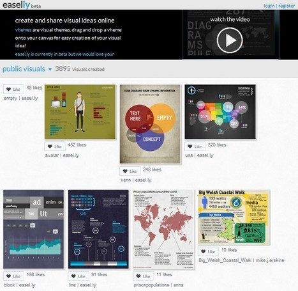The width and height of the screenshot is (298, 291).
Task: Like the Big_Welsh_Coastal_Walk visual
Action: (208, 251)
